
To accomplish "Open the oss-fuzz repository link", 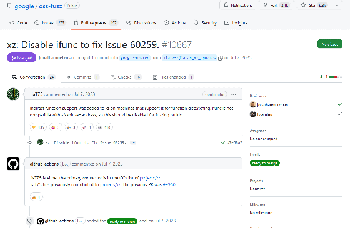I will (x=51, y=6).
